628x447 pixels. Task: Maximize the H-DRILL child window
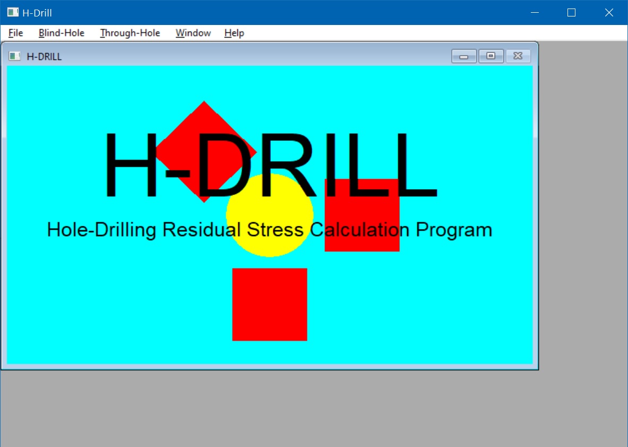click(491, 56)
